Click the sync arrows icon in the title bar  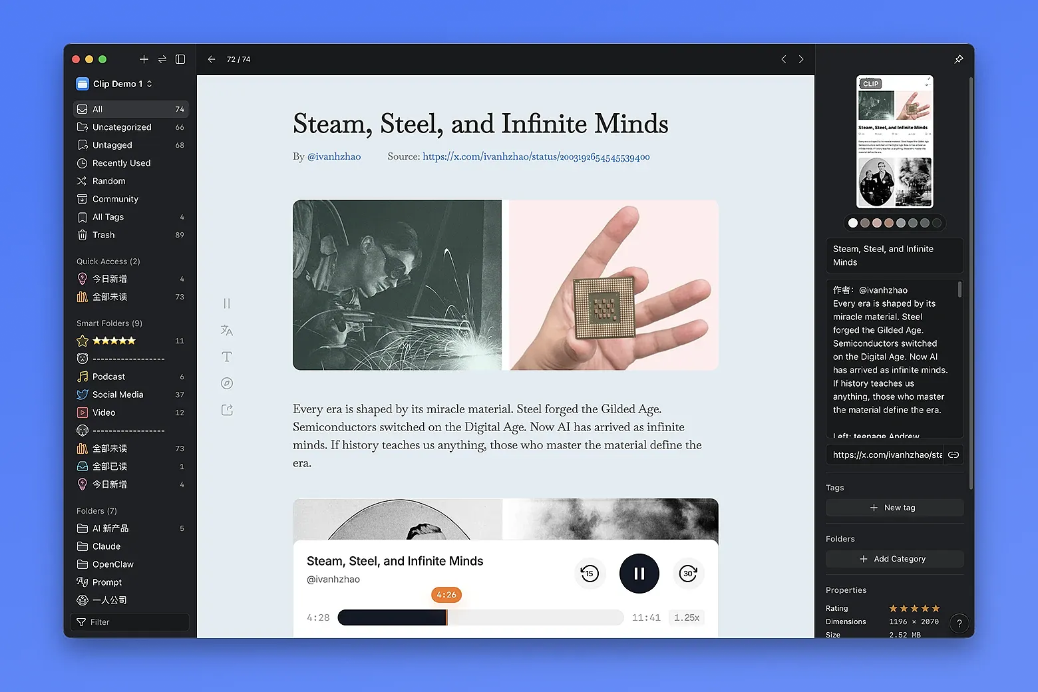coord(162,59)
